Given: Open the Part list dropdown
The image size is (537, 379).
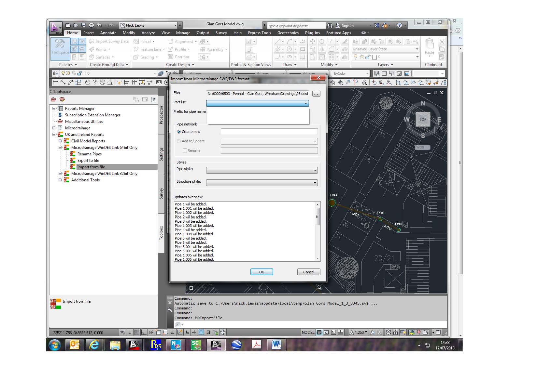Looking at the screenshot, I should click(x=258, y=103).
